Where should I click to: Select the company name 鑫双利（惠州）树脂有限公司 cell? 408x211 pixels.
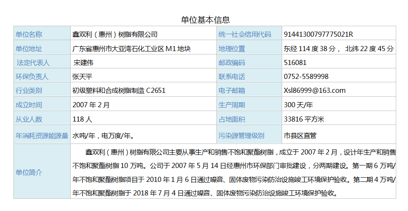click(115, 35)
